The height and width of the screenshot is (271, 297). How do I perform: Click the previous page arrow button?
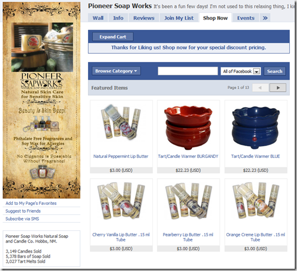tap(260, 87)
